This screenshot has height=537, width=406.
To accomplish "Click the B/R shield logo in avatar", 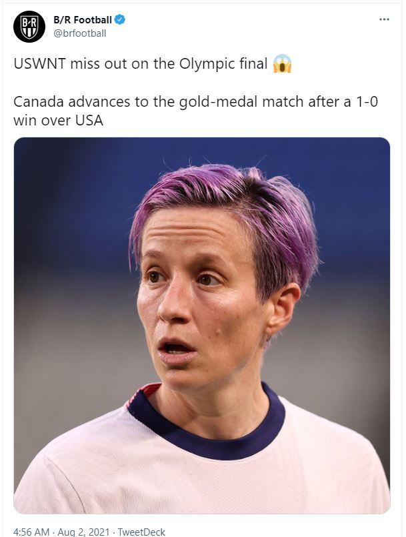I will pos(29,27).
